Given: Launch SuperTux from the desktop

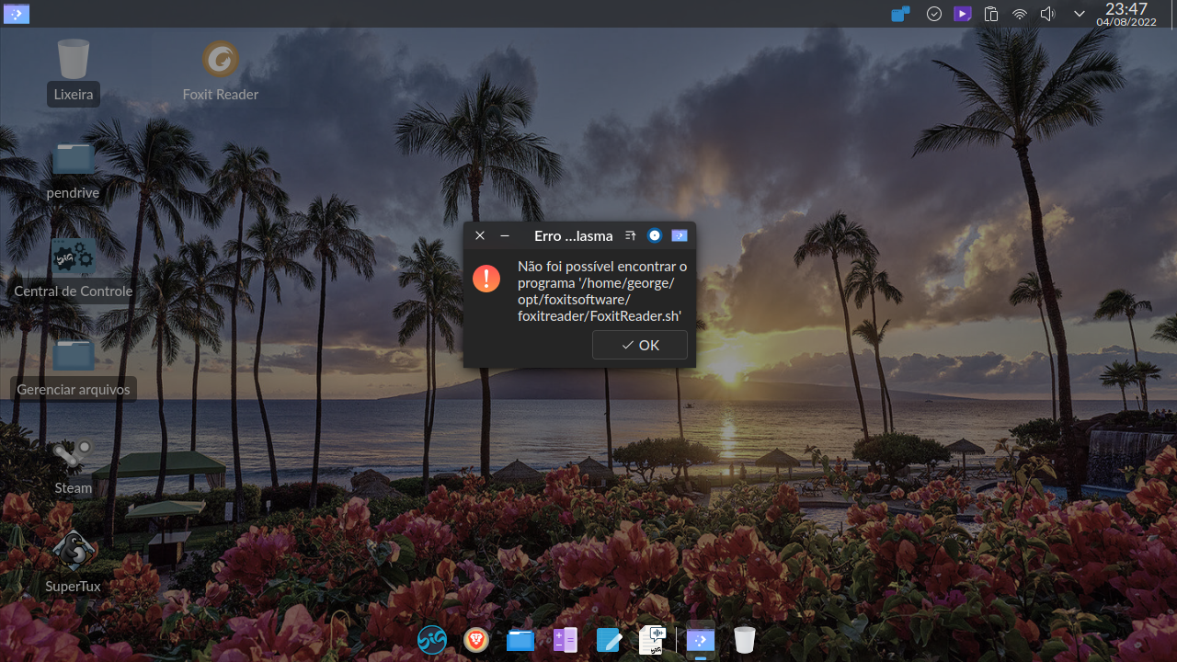Looking at the screenshot, I should [x=74, y=552].
